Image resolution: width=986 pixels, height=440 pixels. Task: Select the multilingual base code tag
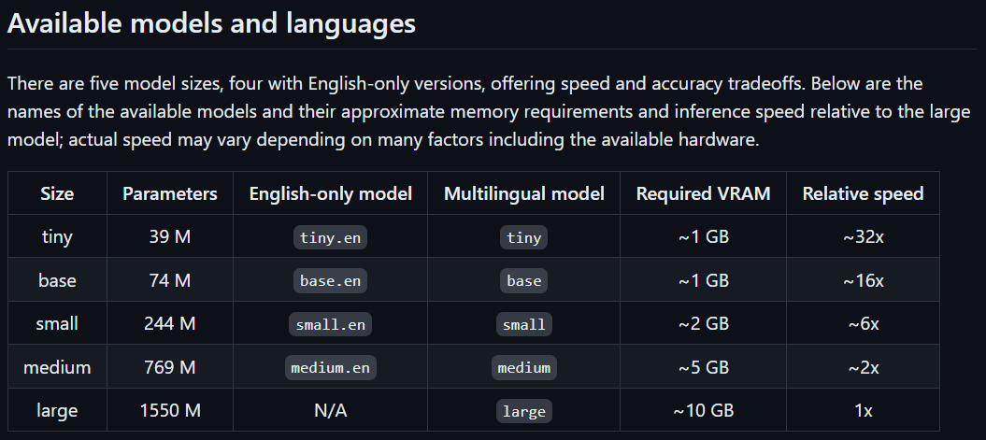(x=523, y=280)
